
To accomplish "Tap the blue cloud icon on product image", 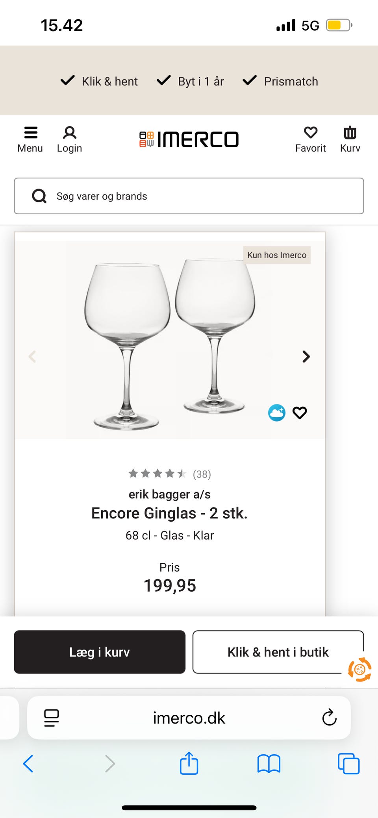I will 277,413.
